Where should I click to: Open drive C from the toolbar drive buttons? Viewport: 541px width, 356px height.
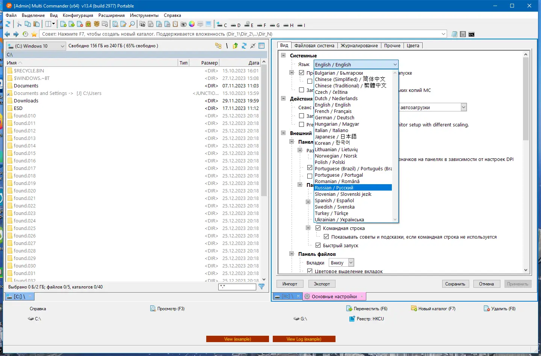222,25
